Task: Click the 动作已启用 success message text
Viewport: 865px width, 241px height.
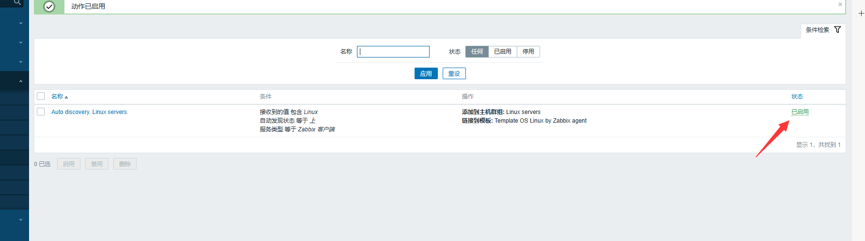Action: pos(88,6)
